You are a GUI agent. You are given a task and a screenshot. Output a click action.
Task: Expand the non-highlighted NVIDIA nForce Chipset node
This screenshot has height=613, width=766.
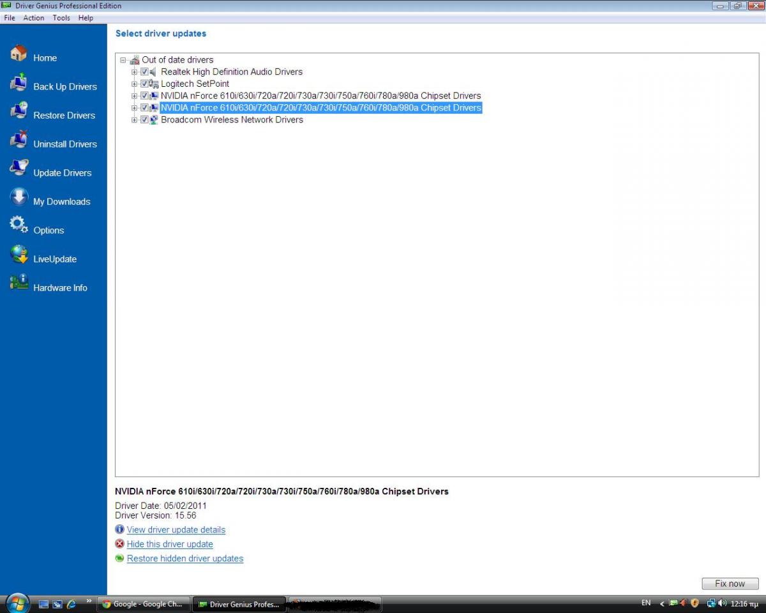coord(135,96)
